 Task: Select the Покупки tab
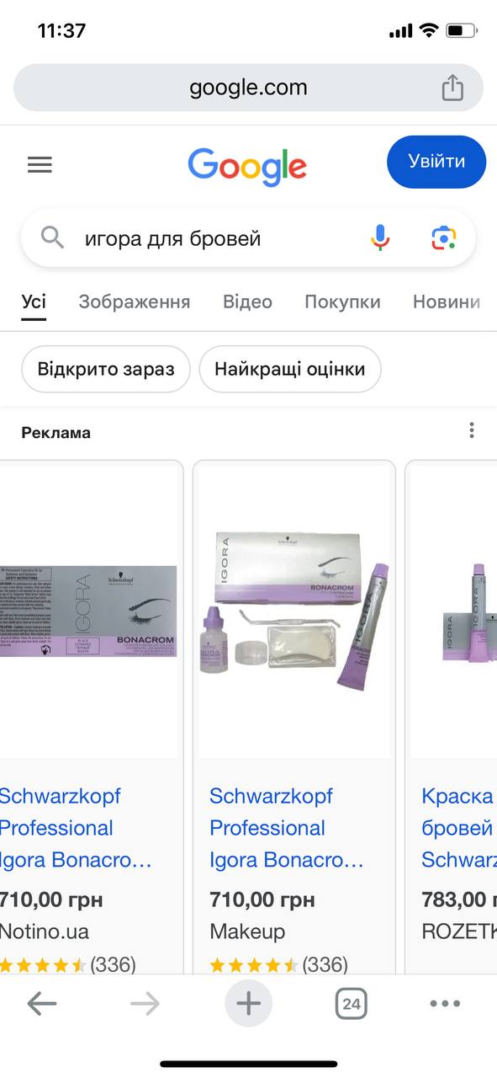coord(342,302)
